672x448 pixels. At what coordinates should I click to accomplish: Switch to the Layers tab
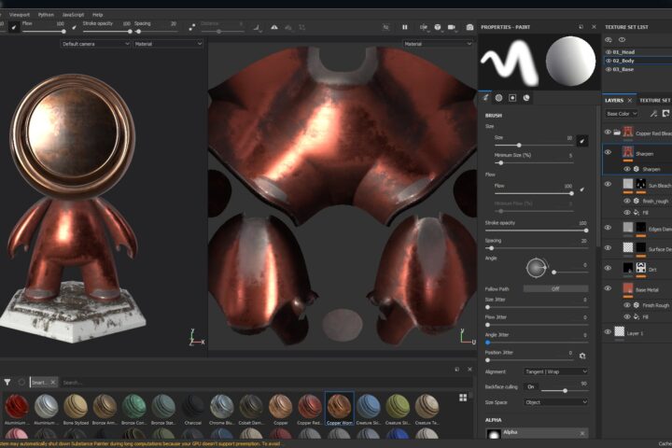point(614,100)
